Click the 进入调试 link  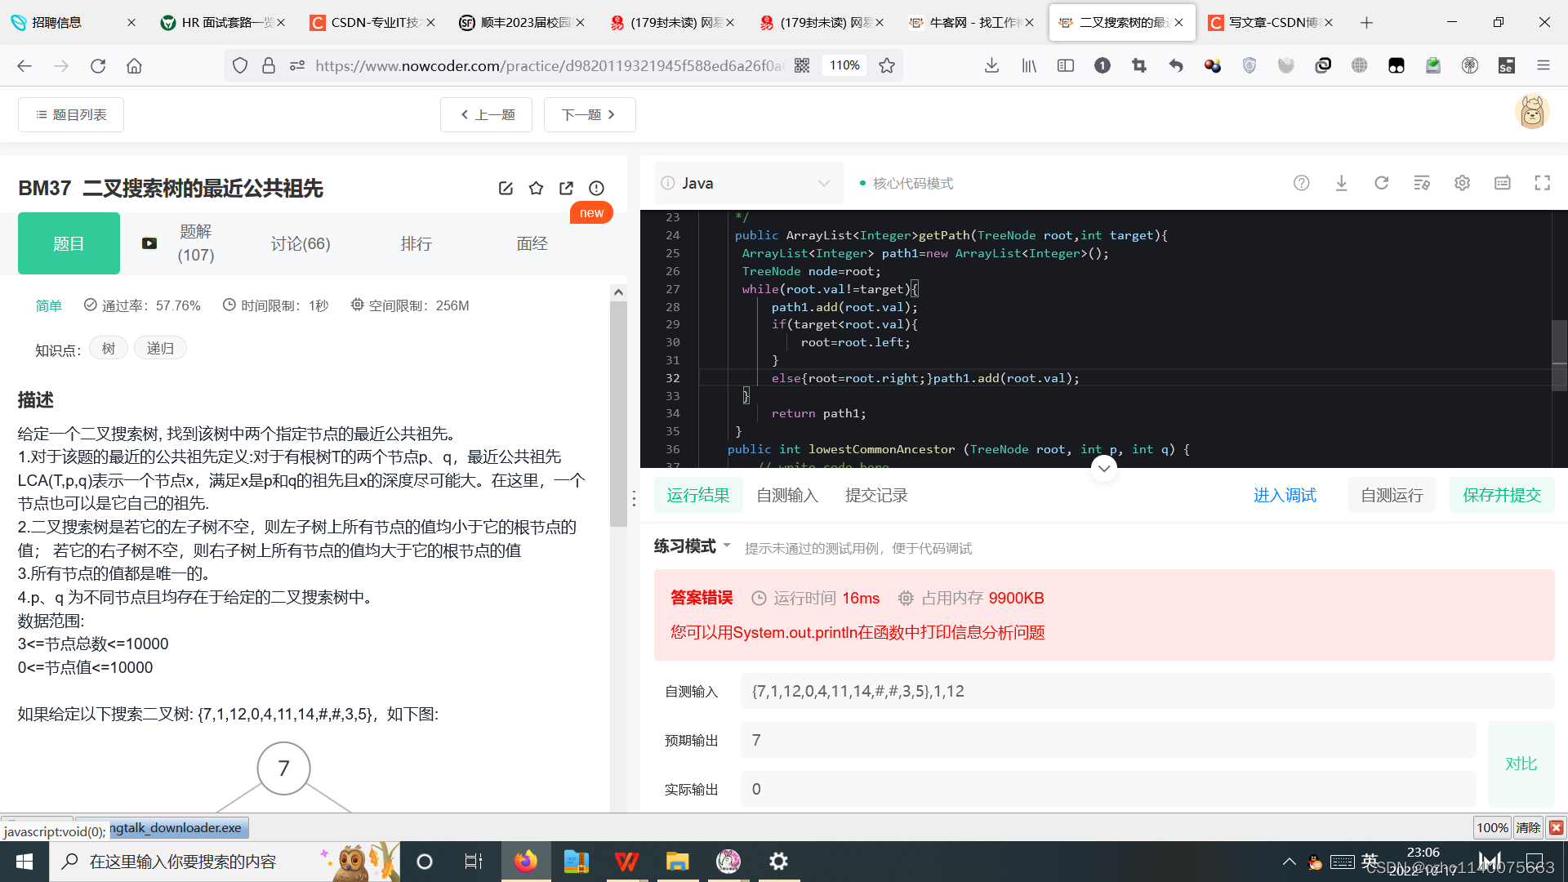1285,495
